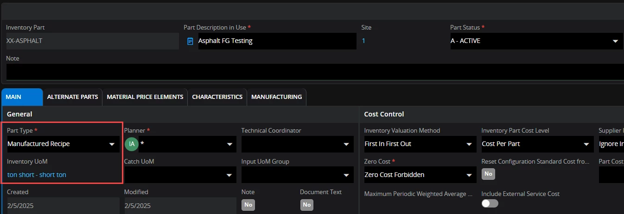This screenshot has height=214, width=624.
Task: Toggle the Include External Service Cost switch
Action: (490, 203)
